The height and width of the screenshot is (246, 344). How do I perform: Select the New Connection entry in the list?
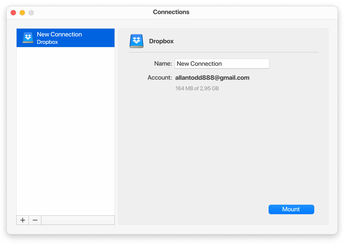click(59, 35)
